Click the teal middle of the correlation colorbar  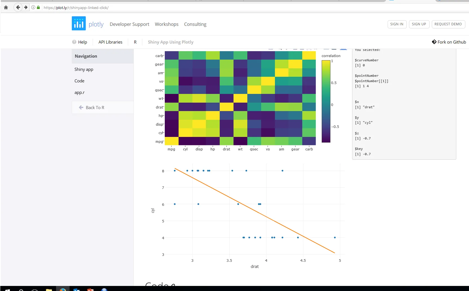click(x=326, y=101)
